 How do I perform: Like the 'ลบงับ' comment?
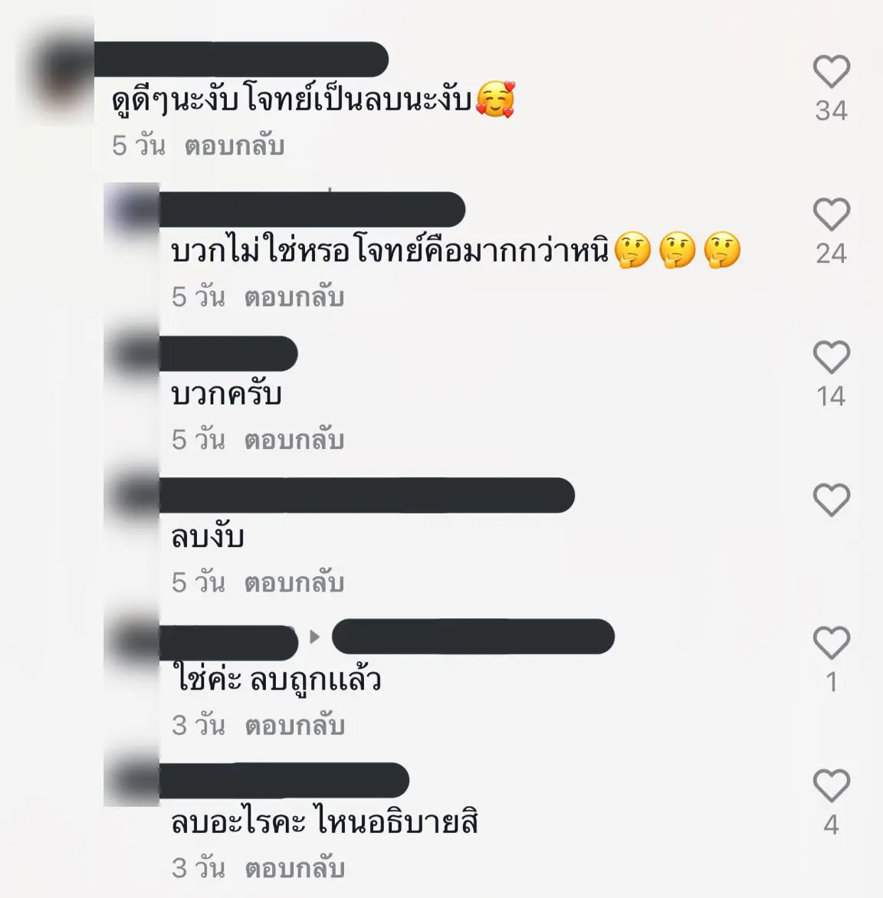click(x=832, y=500)
